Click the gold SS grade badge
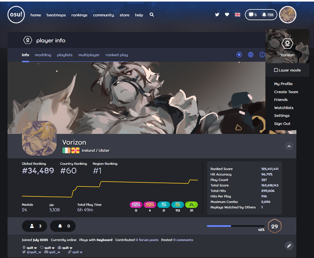This screenshot has height=258, width=314. point(150,205)
